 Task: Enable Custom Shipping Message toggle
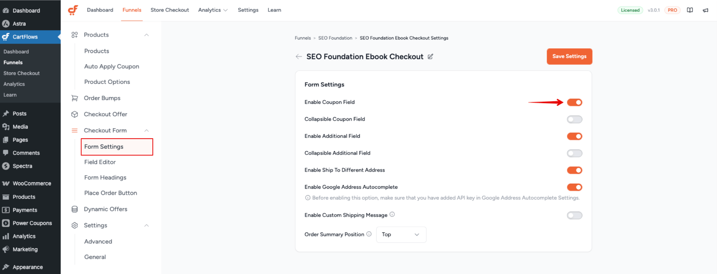click(x=575, y=215)
